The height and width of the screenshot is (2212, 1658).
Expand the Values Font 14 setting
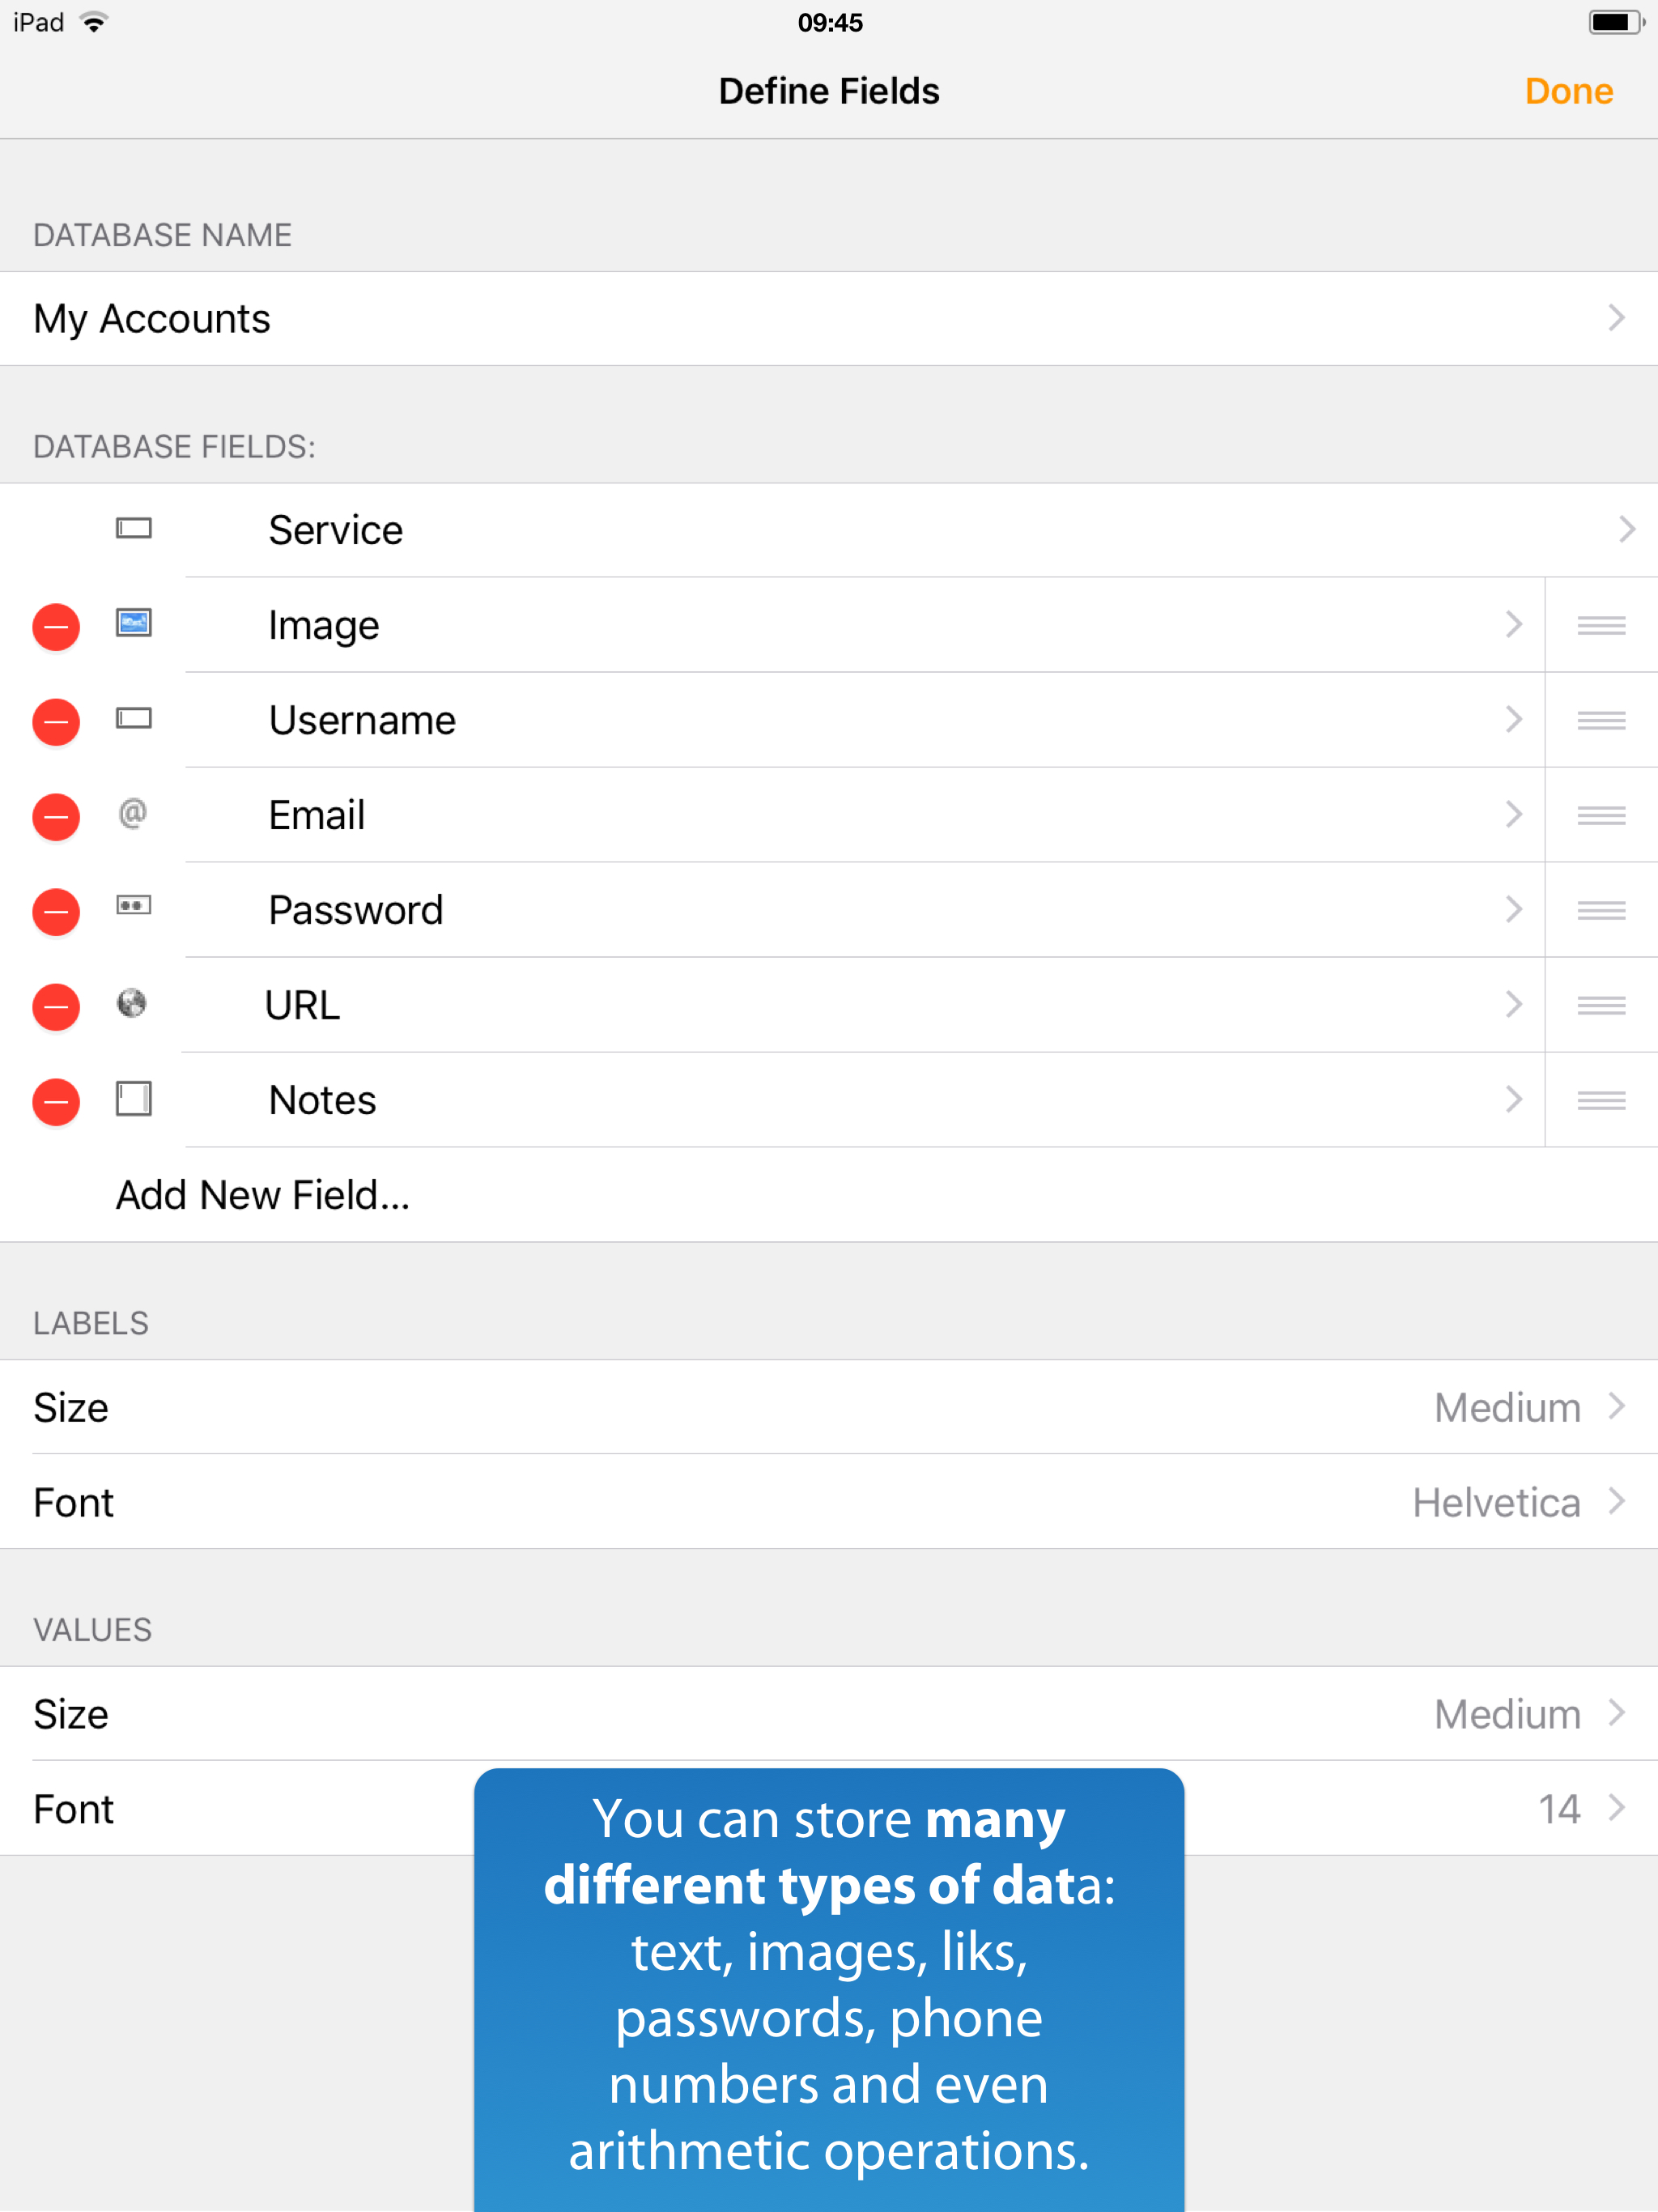[1400, 1809]
